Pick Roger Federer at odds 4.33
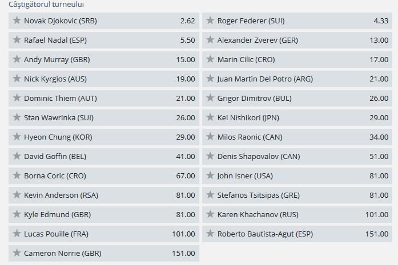Image resolution: width=398 pixels, height=265 pixels. pyautogui.click(x=380, y=21)
